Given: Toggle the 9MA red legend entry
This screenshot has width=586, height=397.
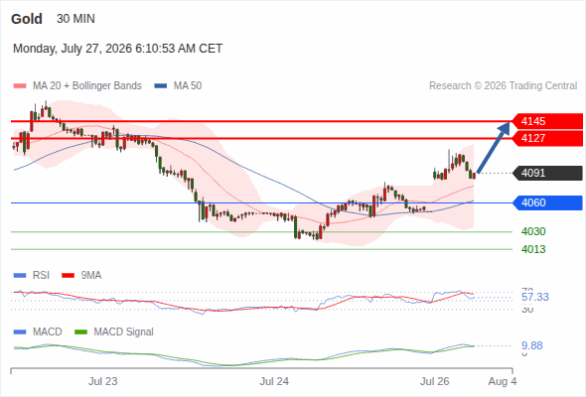Looking at the screenshot, I should (x=81, y=275).
